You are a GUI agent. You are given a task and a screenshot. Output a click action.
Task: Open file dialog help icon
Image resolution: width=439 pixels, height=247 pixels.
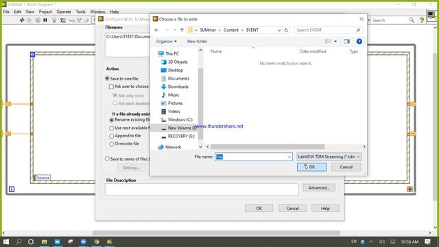[x=359, y=41]
